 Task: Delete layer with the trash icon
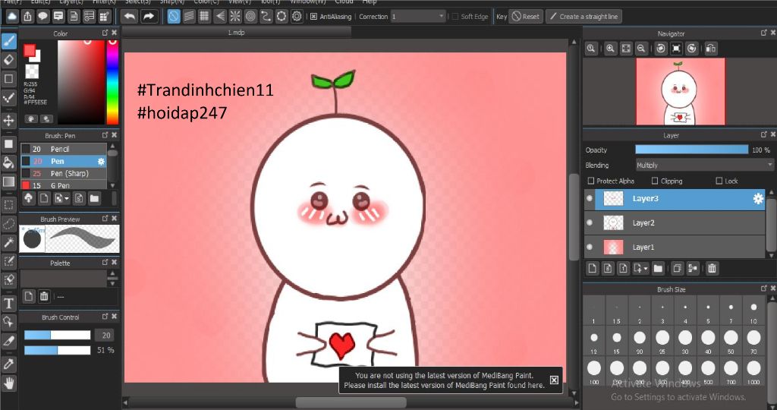[x=712, y=268]
